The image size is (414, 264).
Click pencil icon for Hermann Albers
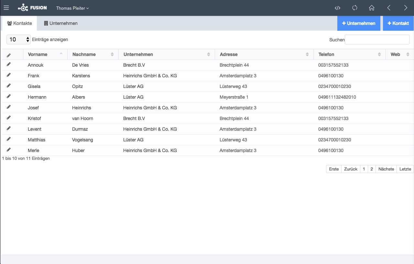point(9,96)
